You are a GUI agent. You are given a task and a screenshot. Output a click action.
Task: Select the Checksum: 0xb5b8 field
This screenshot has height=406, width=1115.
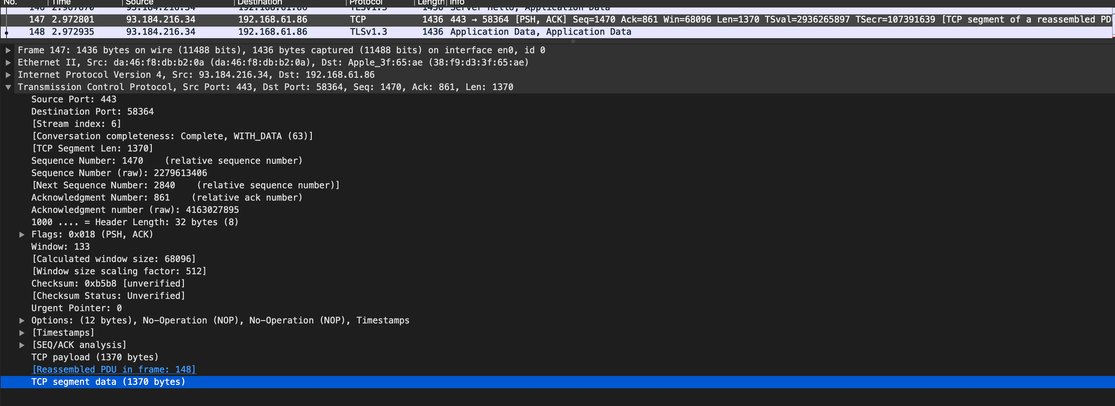pyautogui.click(x=108, y=284)
